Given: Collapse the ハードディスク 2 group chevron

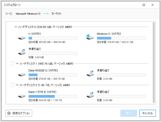Looking at the screenshot, I should coord(17,85).
